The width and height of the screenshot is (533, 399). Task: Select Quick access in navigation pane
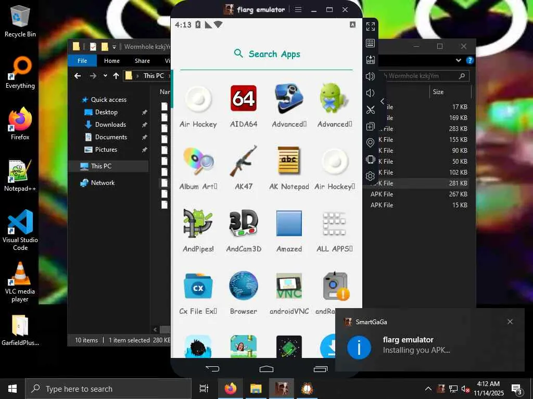pyautogui.click(x=109, y=100)
